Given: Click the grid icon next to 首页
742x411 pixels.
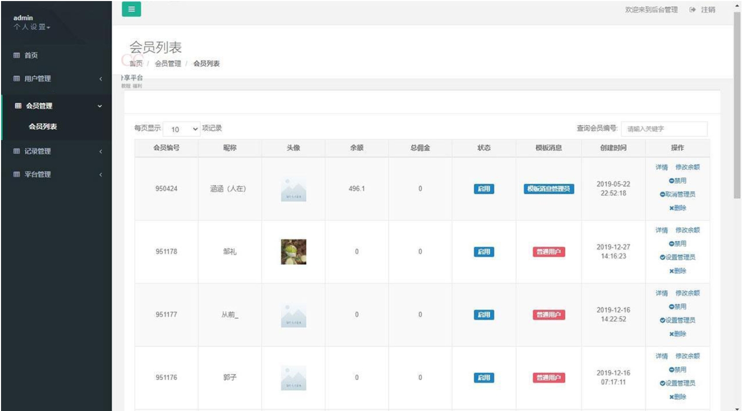Looking at the screenshot, I should [x=17, y=55].
